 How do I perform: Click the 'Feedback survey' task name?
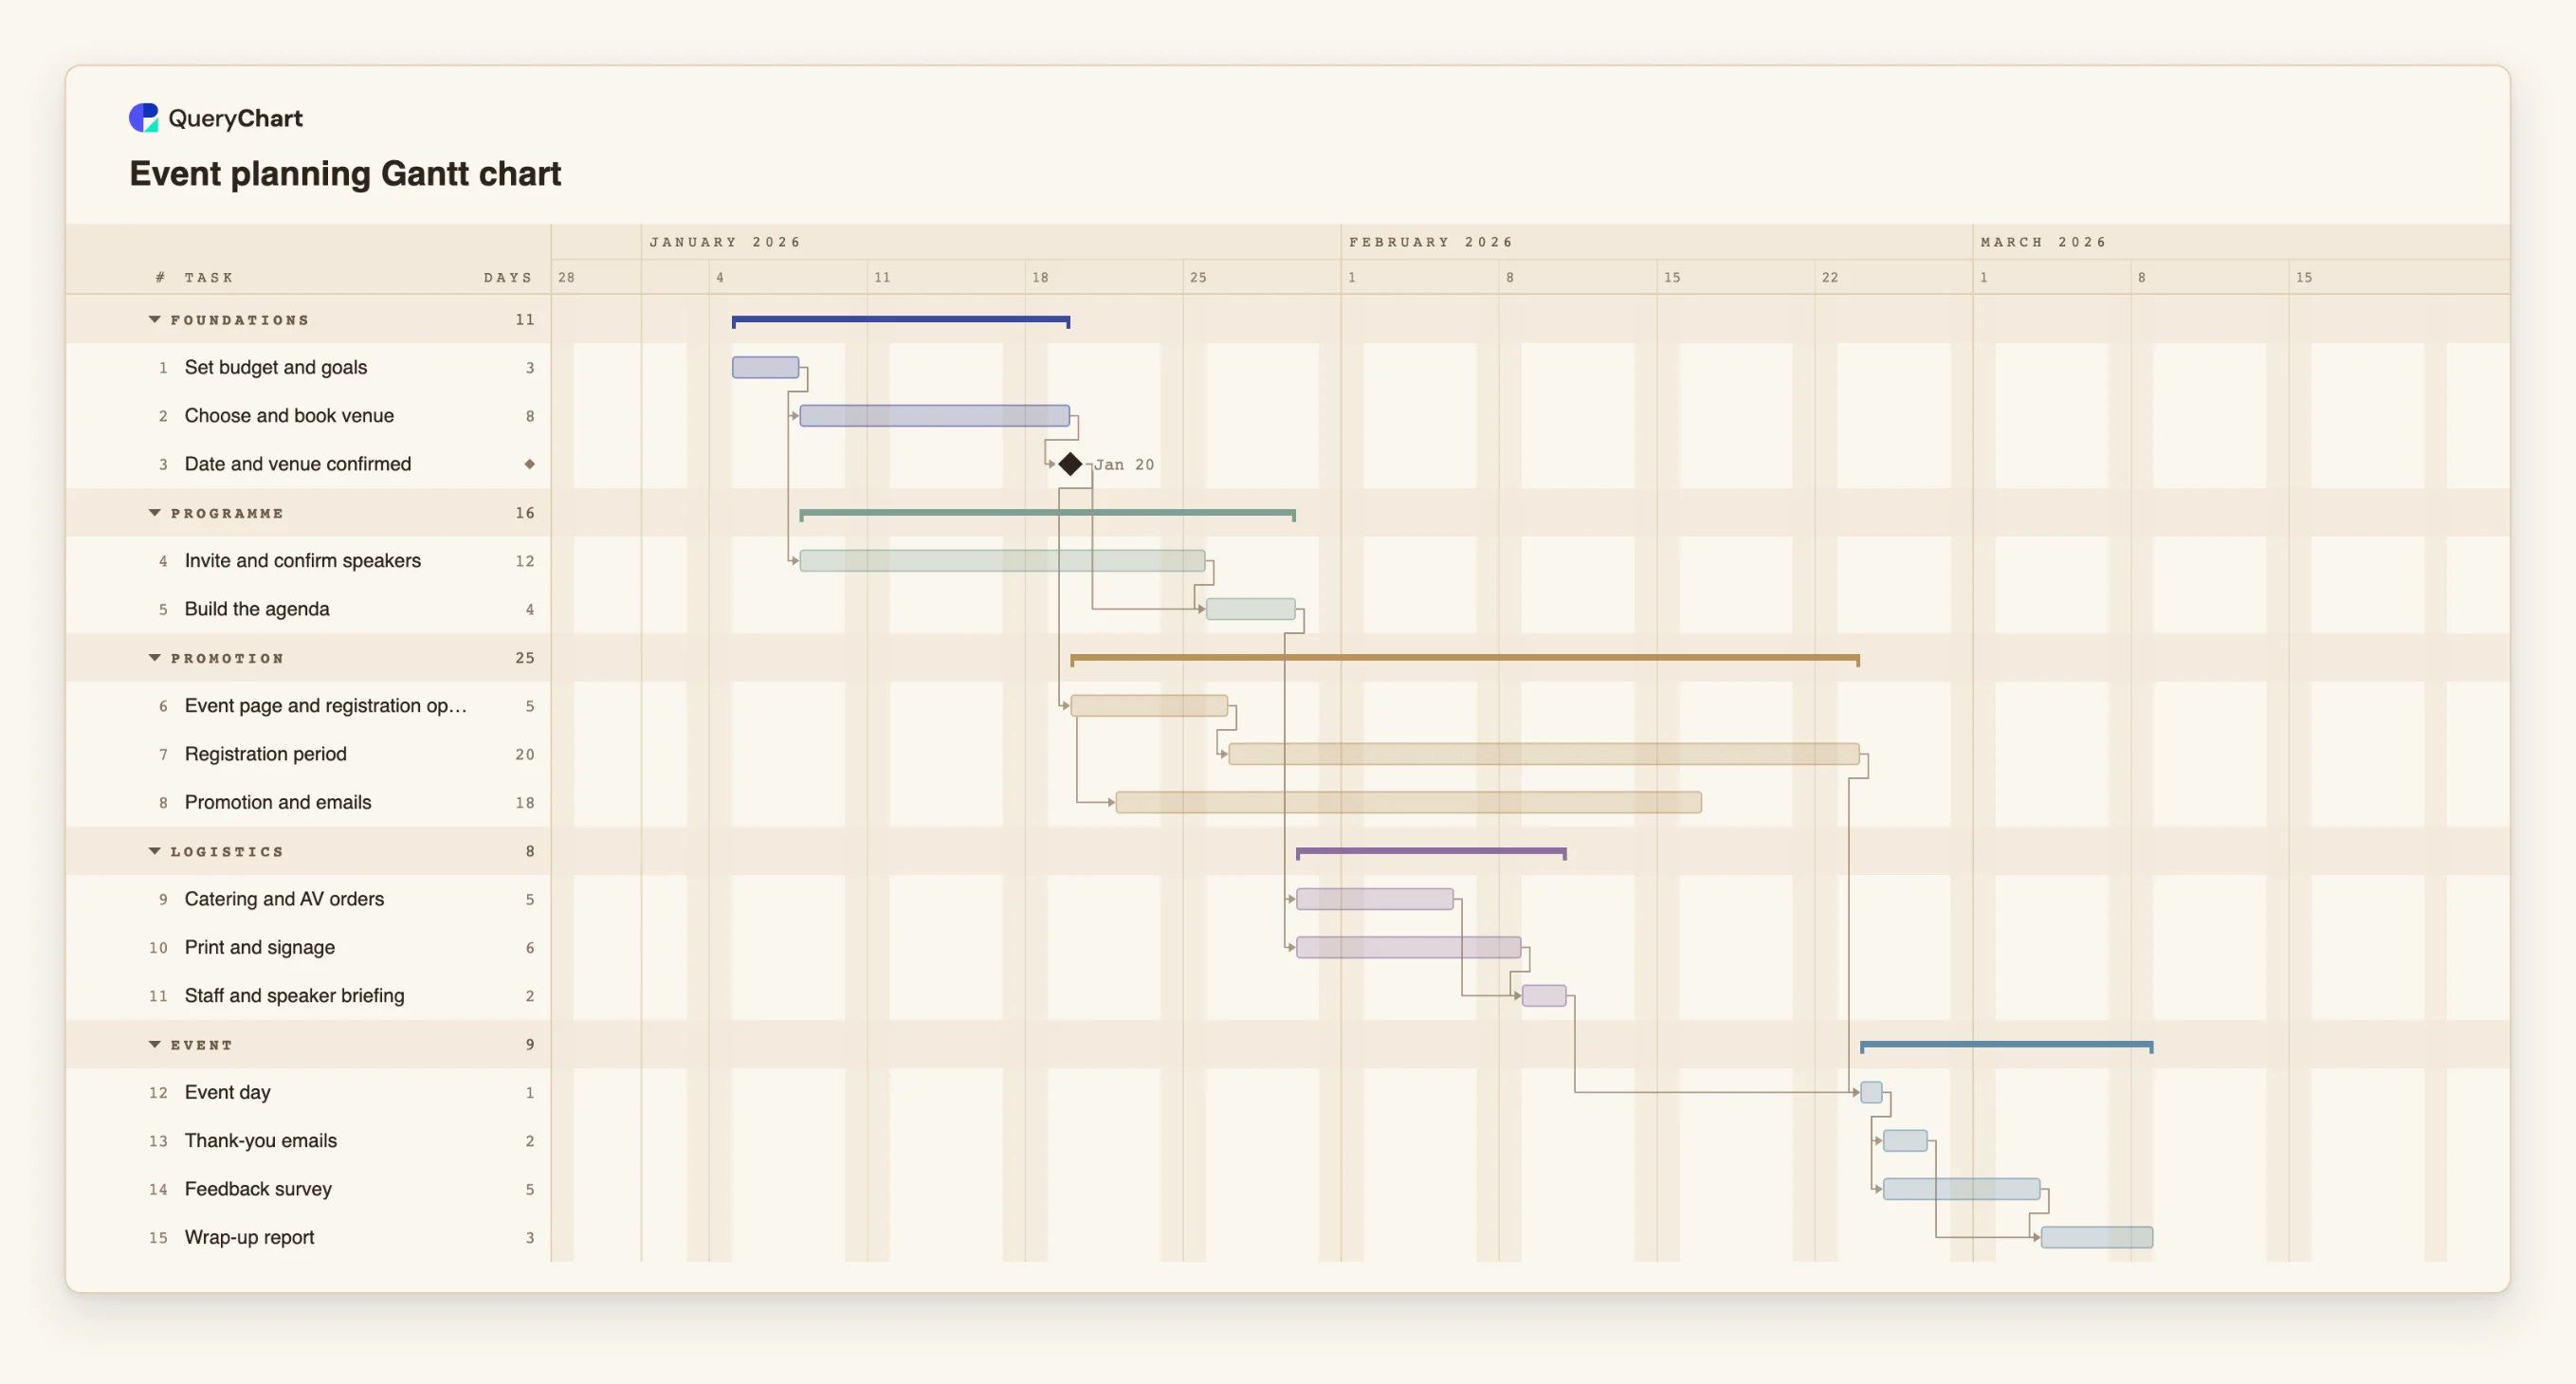(x=258, y=1189)
